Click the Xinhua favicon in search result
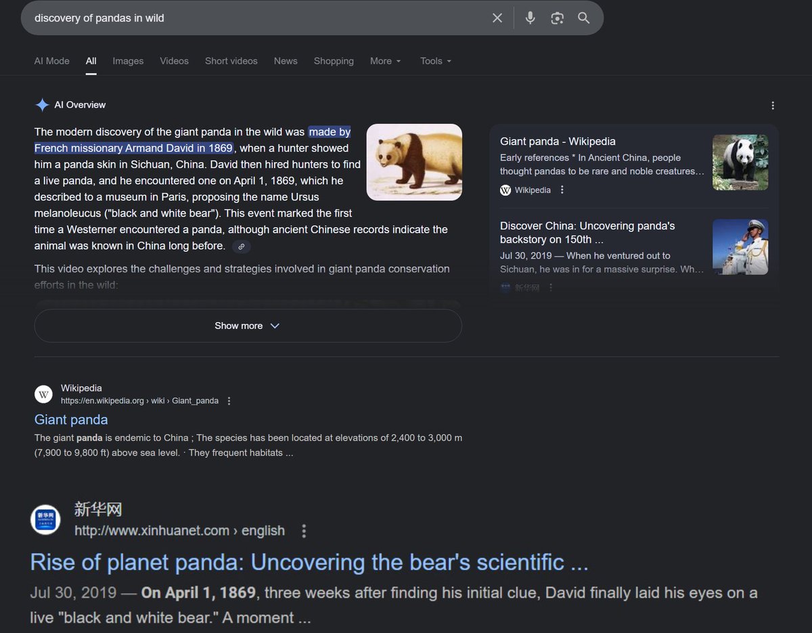Screen dimensions: 812x633 (45, 520)
